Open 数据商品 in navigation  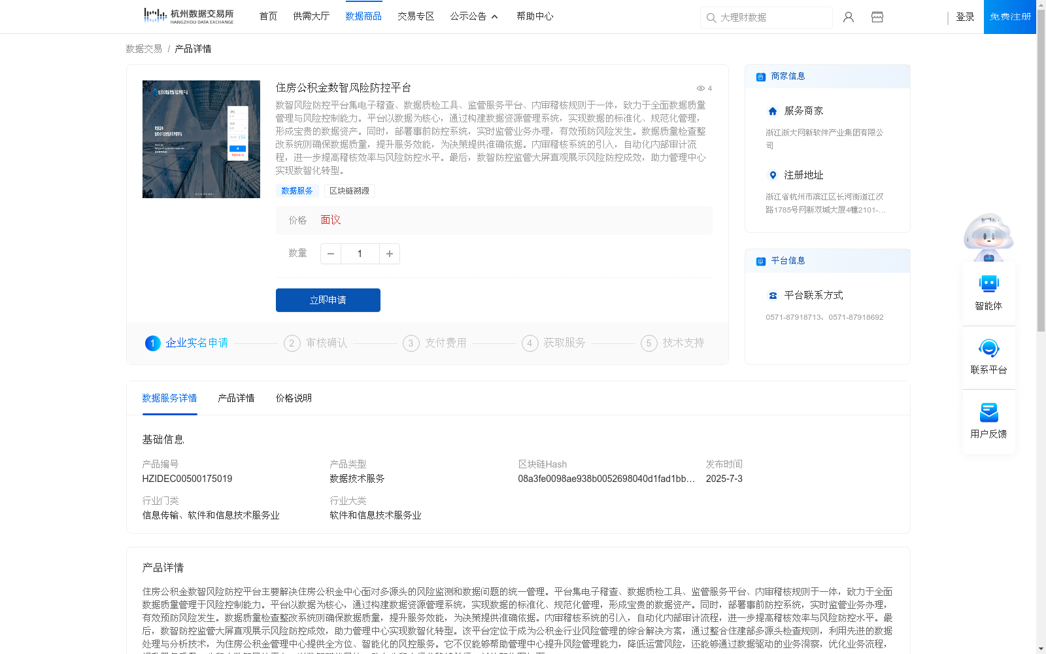click(x=363, y=16)
